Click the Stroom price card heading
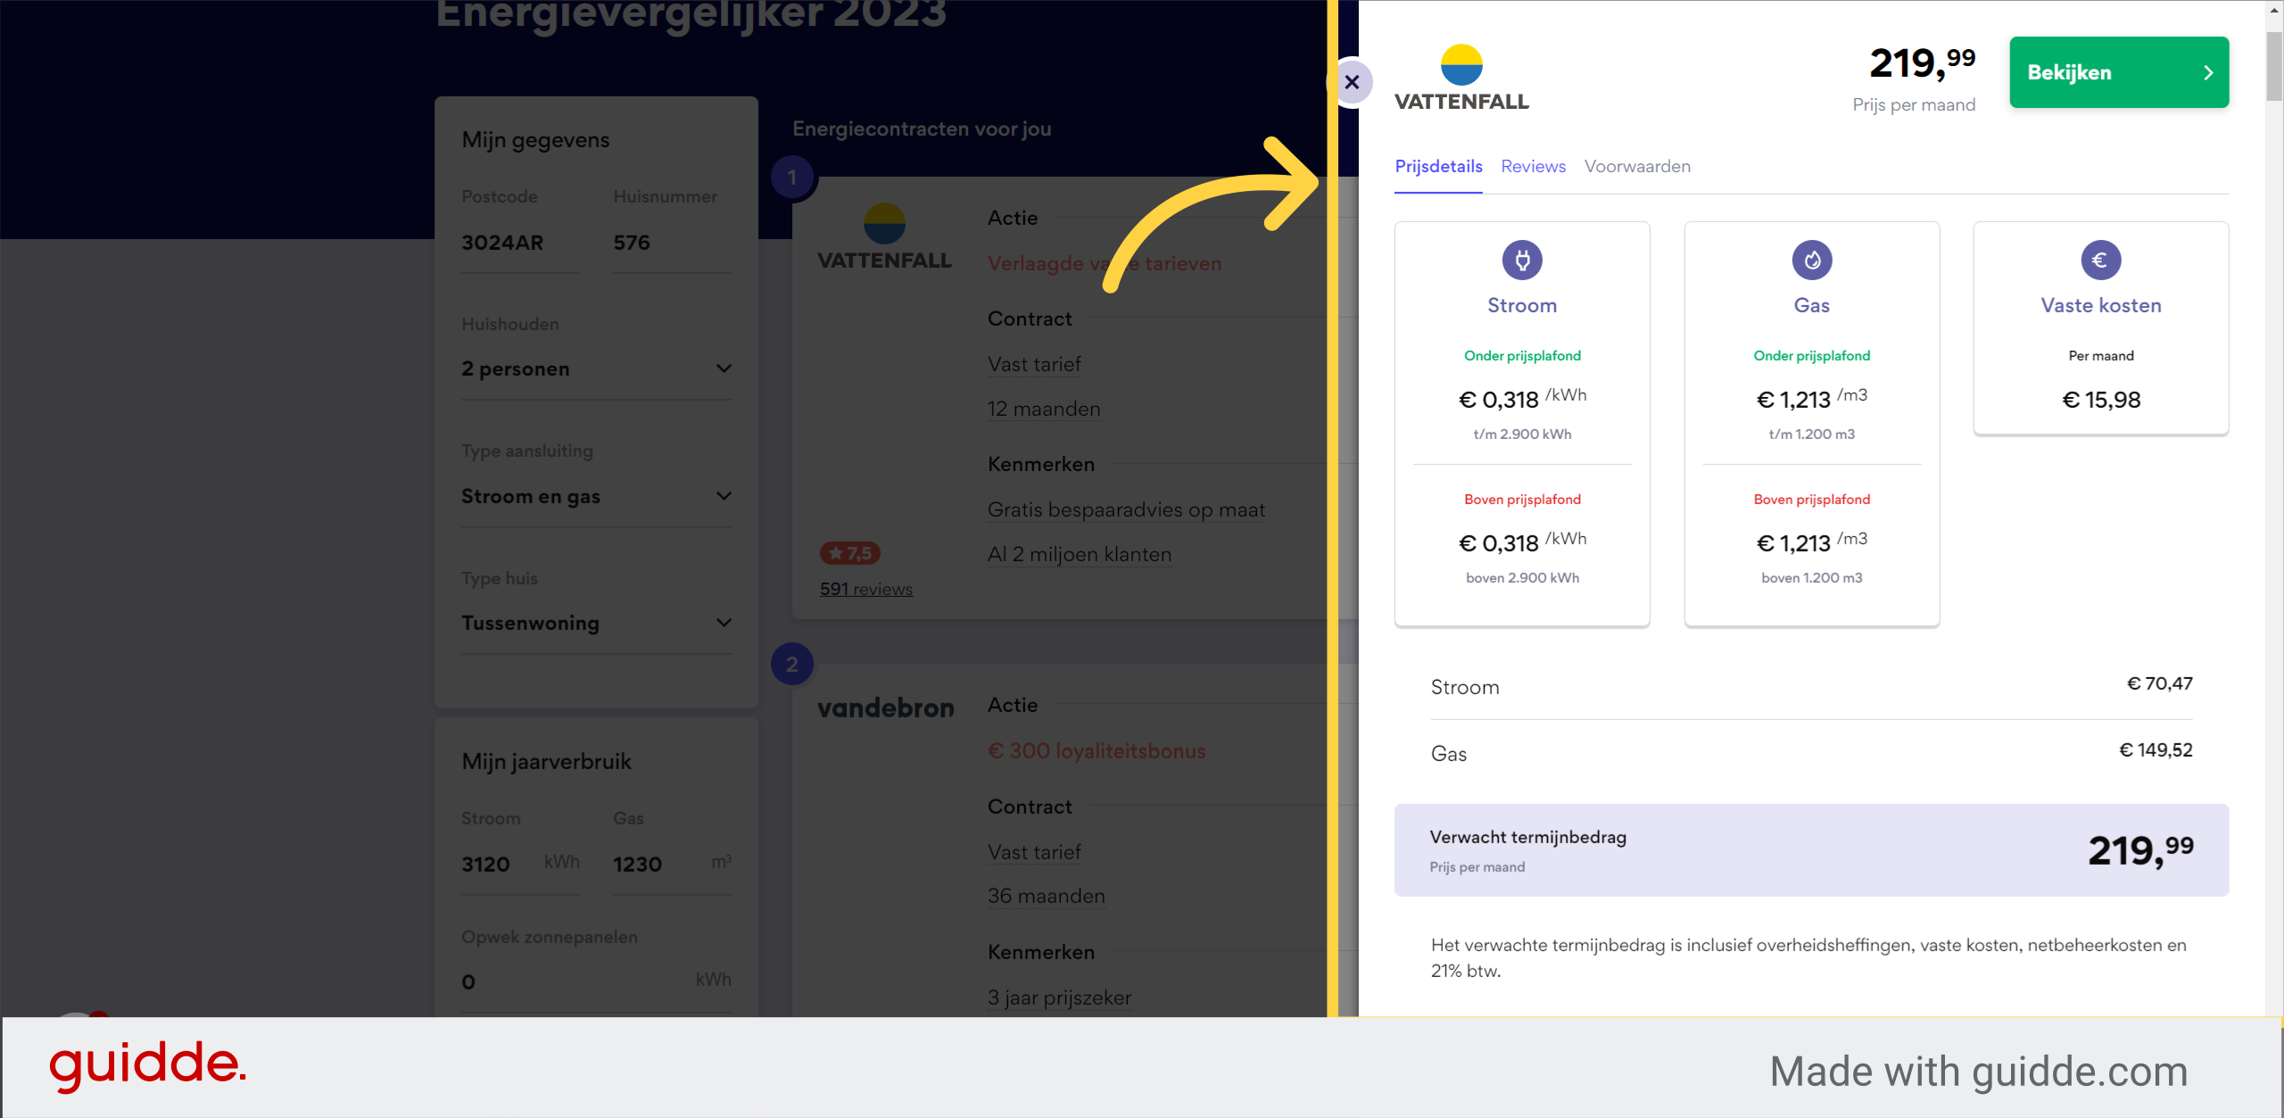 pos(1522,305)
